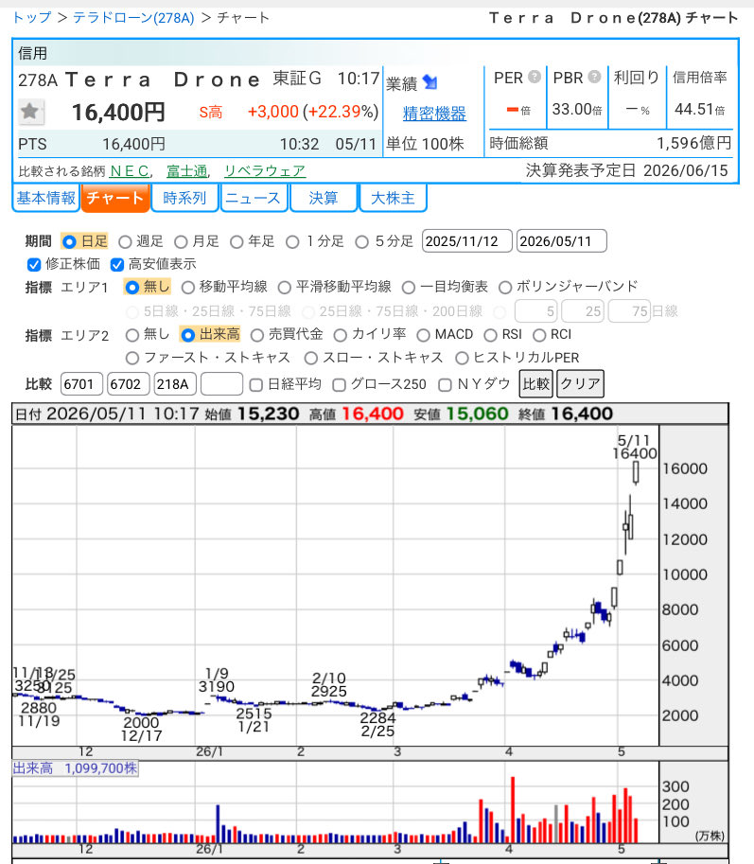Check the グロース250 comparison checkbox
The width and height of the screenshot is (754, 864).
tap(340, 384)
